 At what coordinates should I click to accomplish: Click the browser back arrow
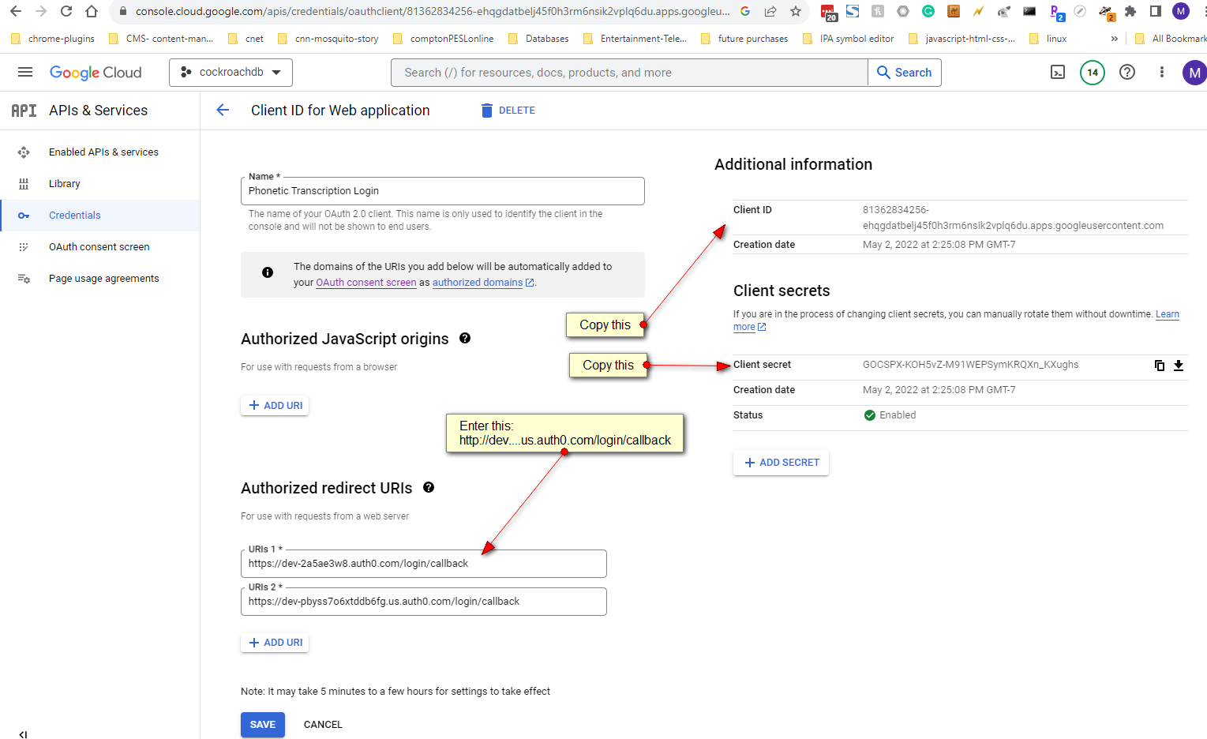coord(16,11)
